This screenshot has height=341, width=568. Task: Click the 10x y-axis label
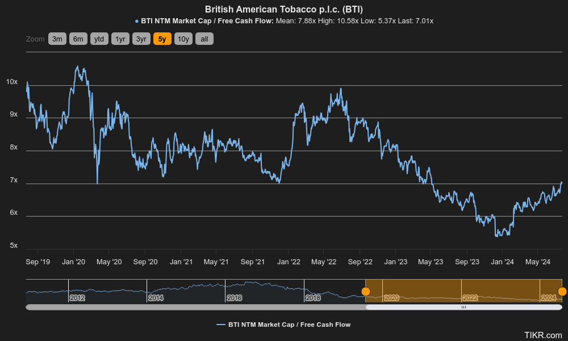12,82
